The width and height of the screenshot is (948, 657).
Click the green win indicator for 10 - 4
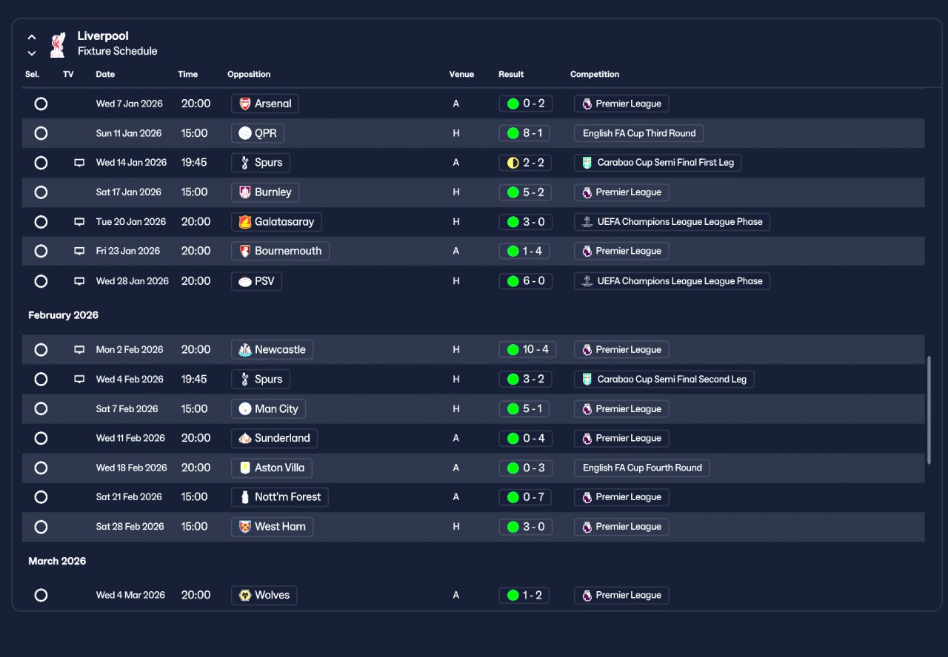[513, 350]
